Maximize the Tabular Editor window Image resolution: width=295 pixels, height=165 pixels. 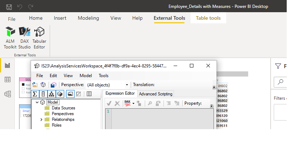click(192, 66)
